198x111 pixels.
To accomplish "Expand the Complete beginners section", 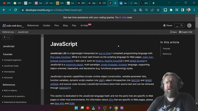I will point(12,60).
